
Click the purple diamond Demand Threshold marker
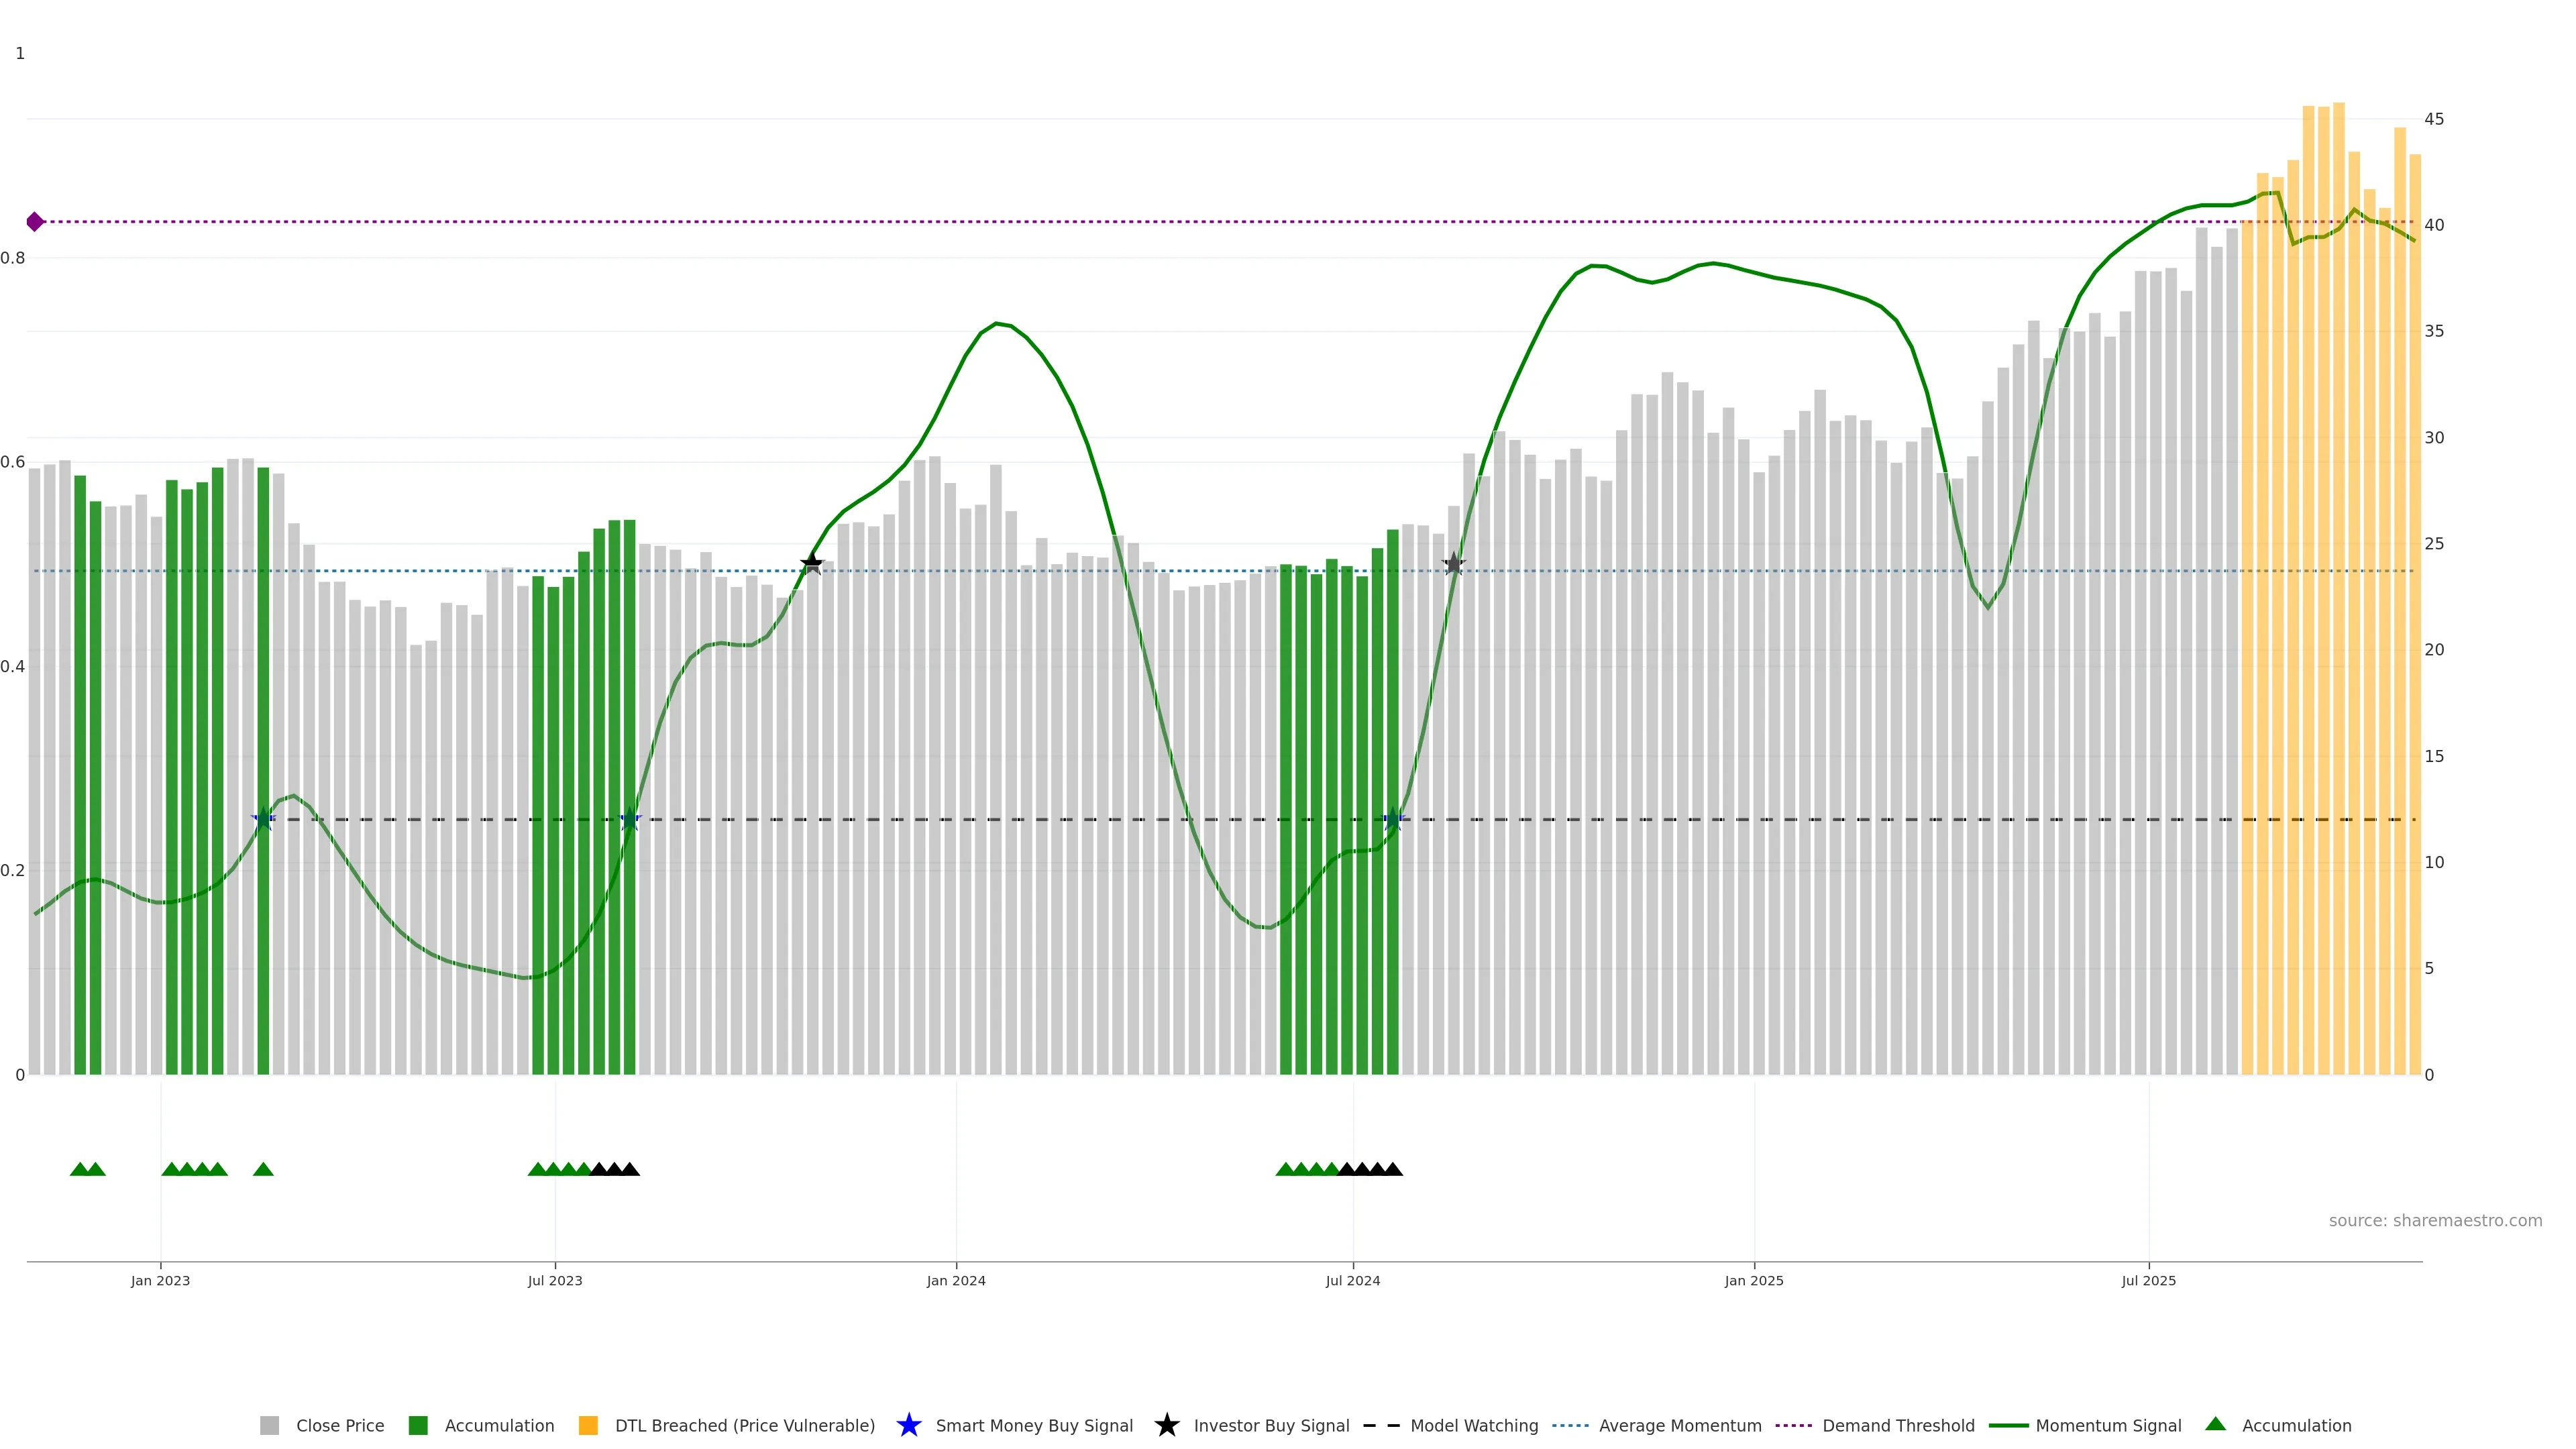click(x=35, y=222)
